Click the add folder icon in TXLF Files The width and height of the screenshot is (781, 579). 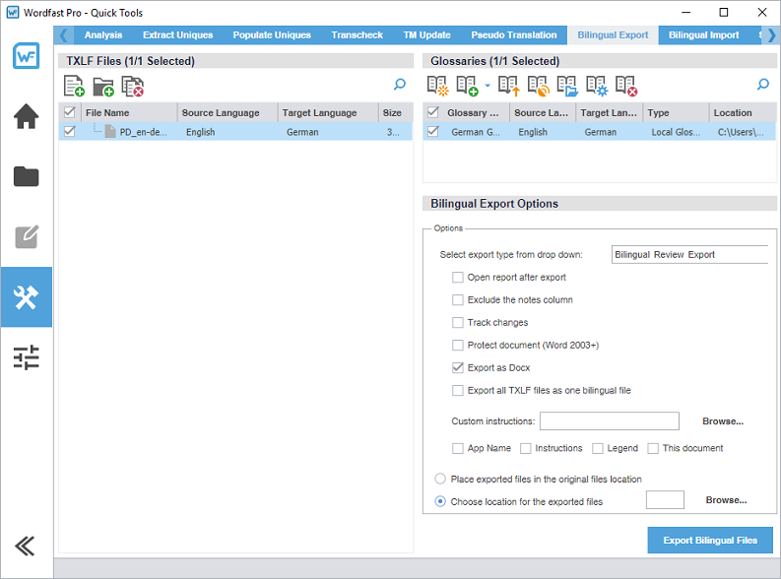103,87
